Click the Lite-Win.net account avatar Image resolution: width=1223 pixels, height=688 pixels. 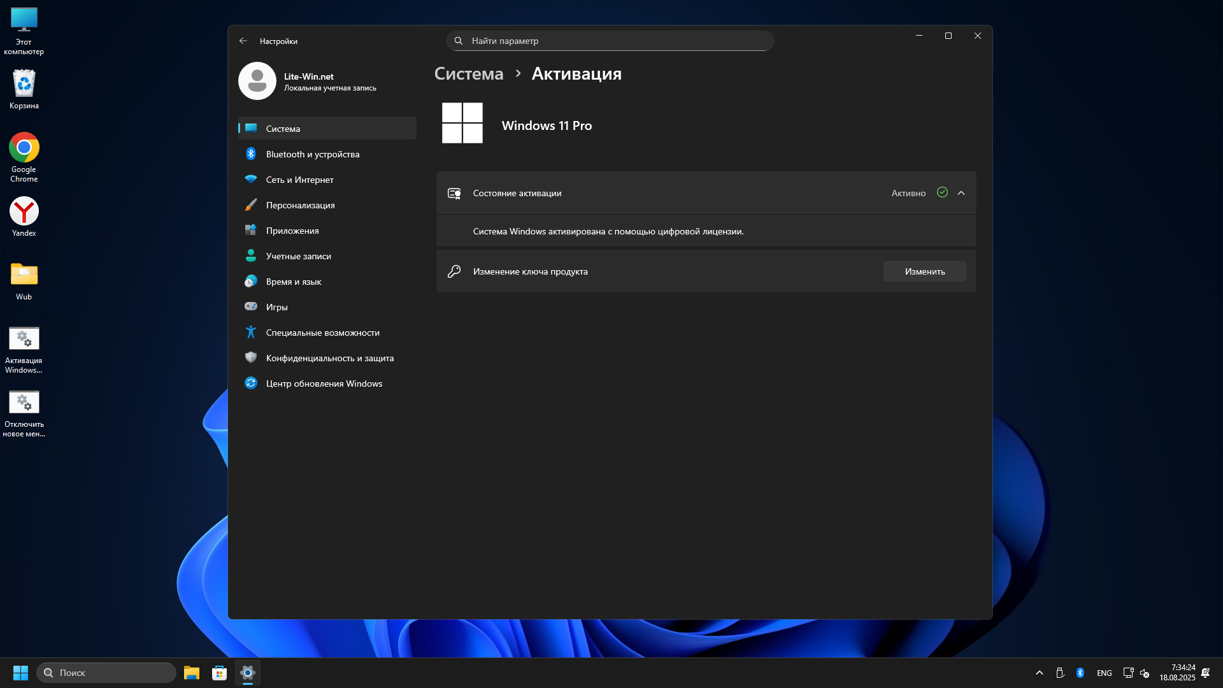(257, 81)
